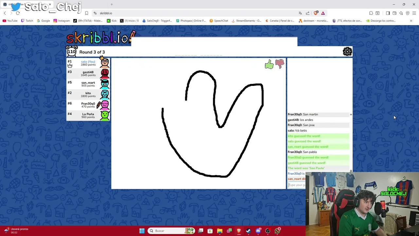Show more bookmarks chevron

point(411,21)
